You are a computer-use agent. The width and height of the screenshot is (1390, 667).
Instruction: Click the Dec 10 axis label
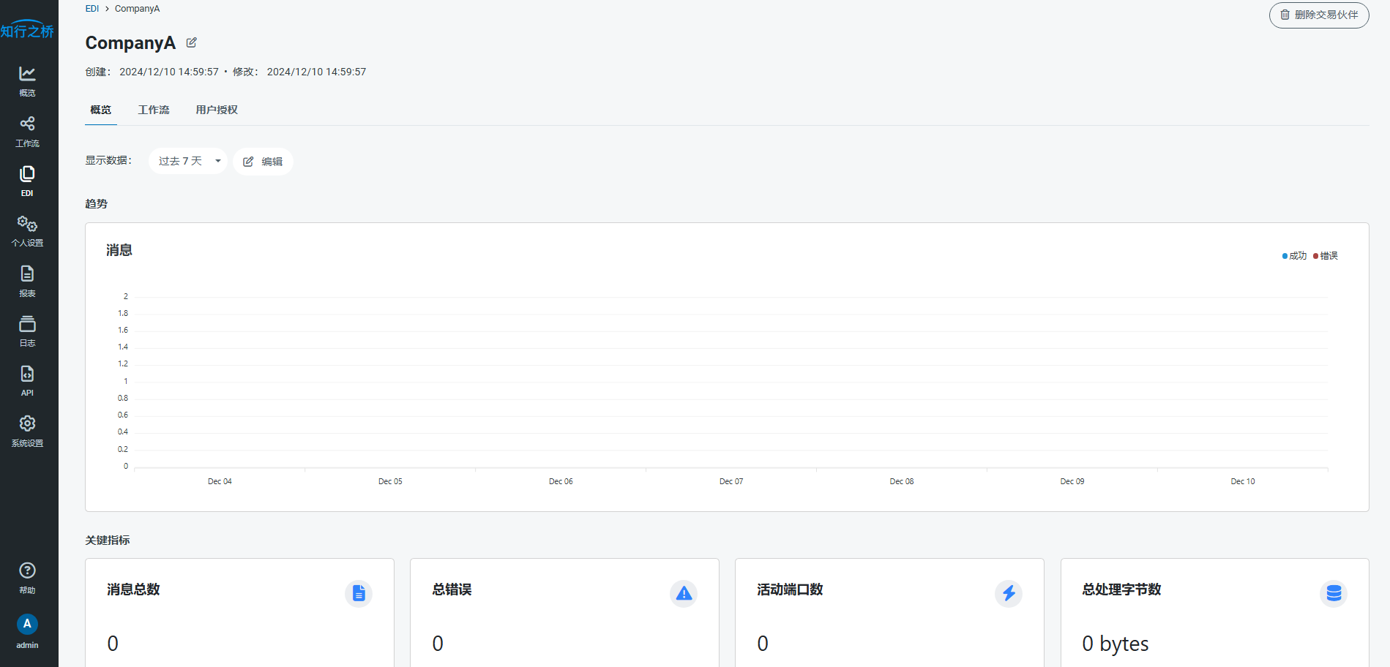coord(1243,481)
